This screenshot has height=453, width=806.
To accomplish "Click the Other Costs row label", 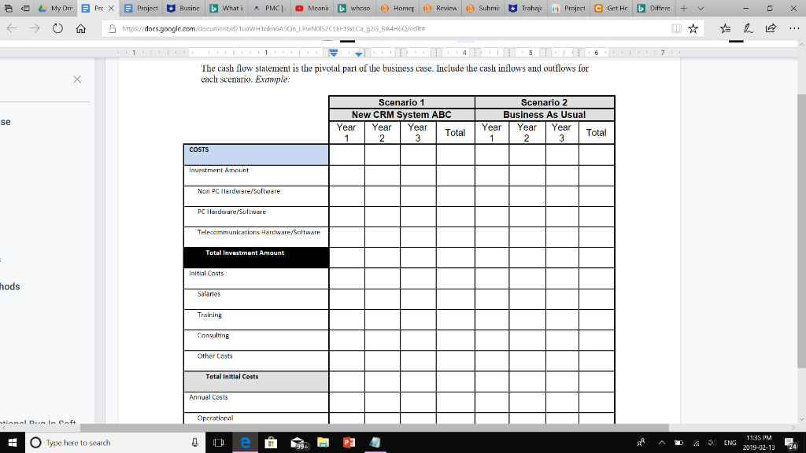I will click(x=214, y=356).
